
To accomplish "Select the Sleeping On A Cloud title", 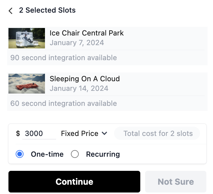I will 84,79.
